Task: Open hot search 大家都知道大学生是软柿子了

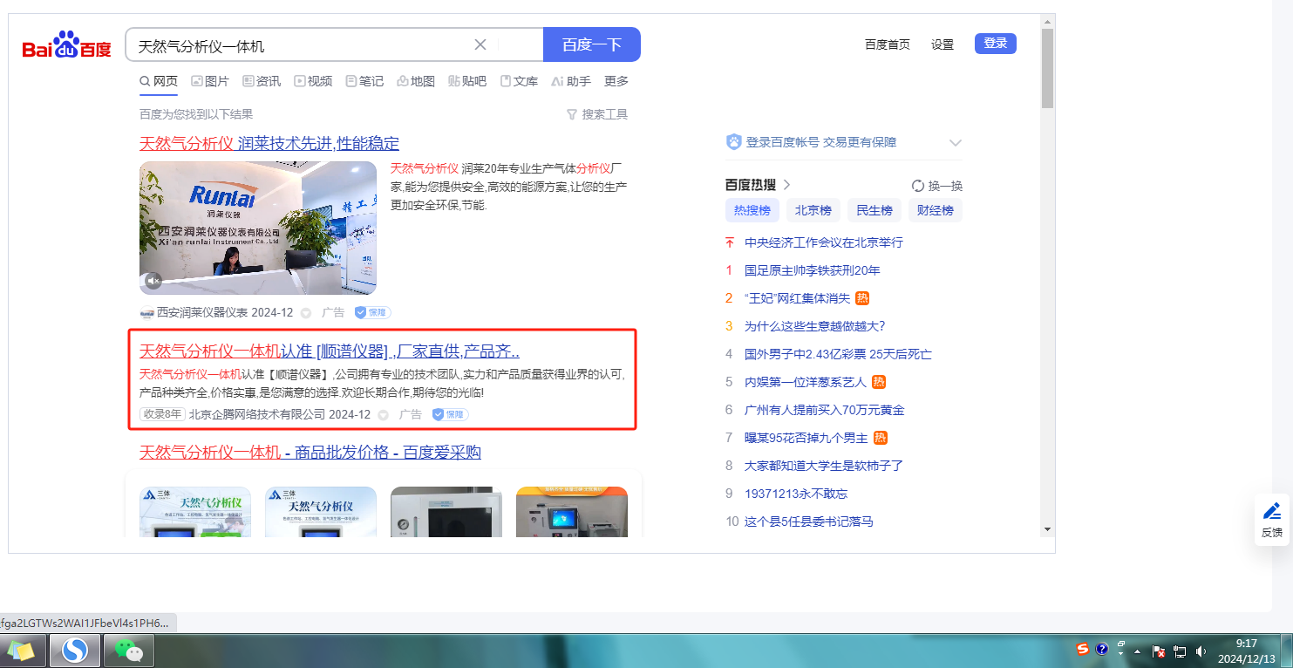Action: tap(824, 466)
